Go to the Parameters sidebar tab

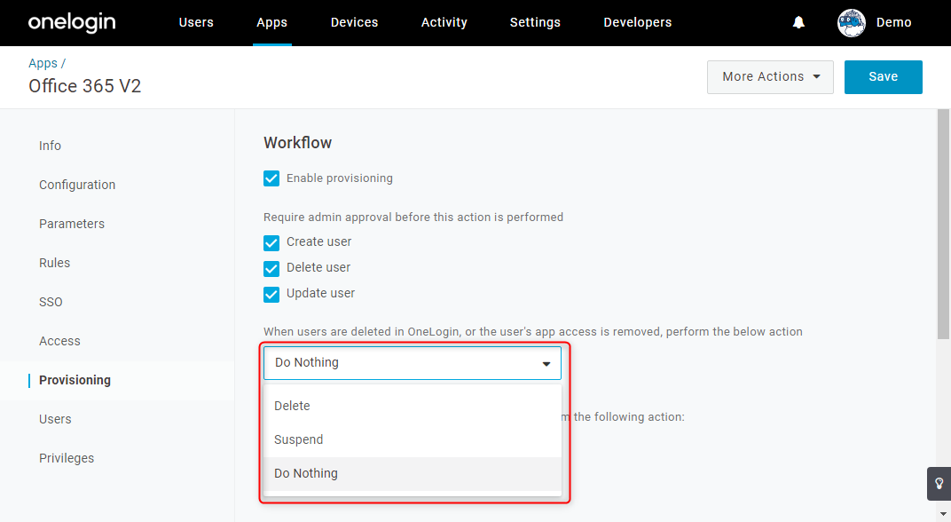tap(72, 224)
